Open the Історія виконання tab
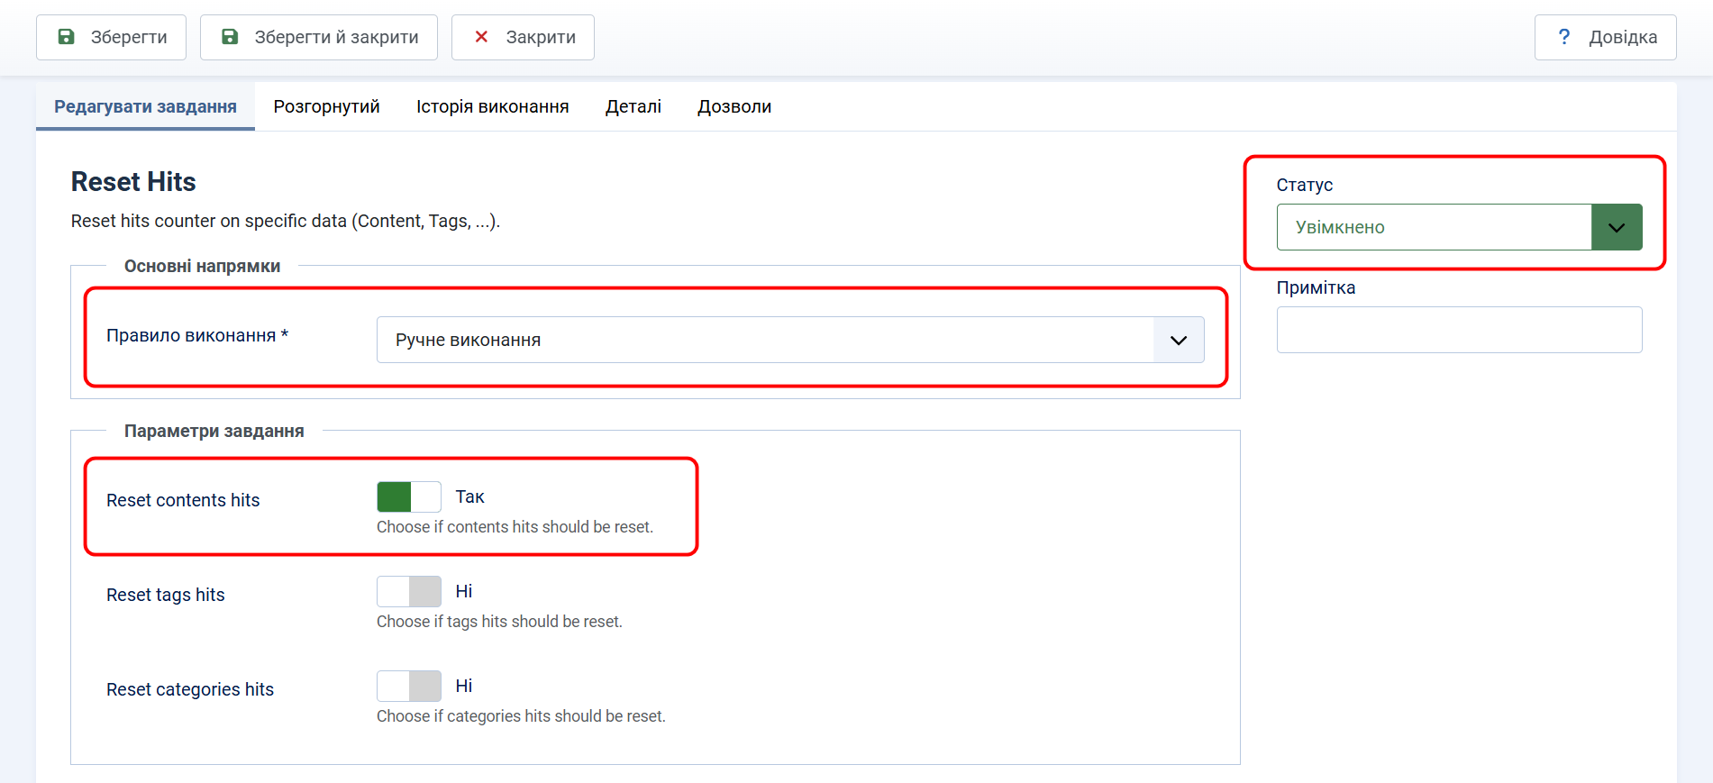The image size is (1713, 783). (x=492, y=106)
